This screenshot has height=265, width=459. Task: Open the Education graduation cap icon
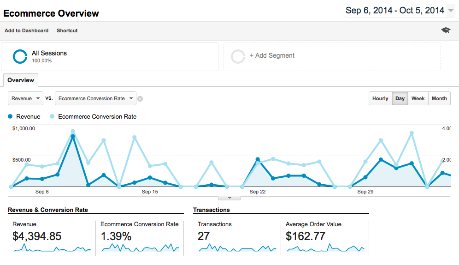point(446,30)
